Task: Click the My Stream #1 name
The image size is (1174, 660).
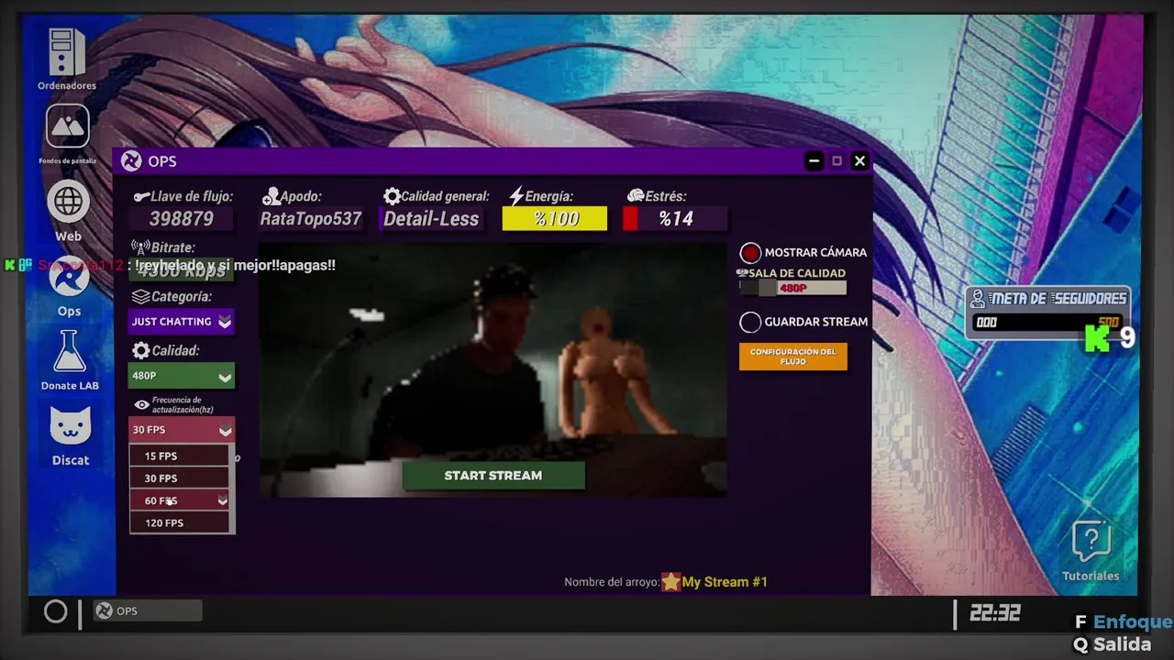Action: pos(725,582)
